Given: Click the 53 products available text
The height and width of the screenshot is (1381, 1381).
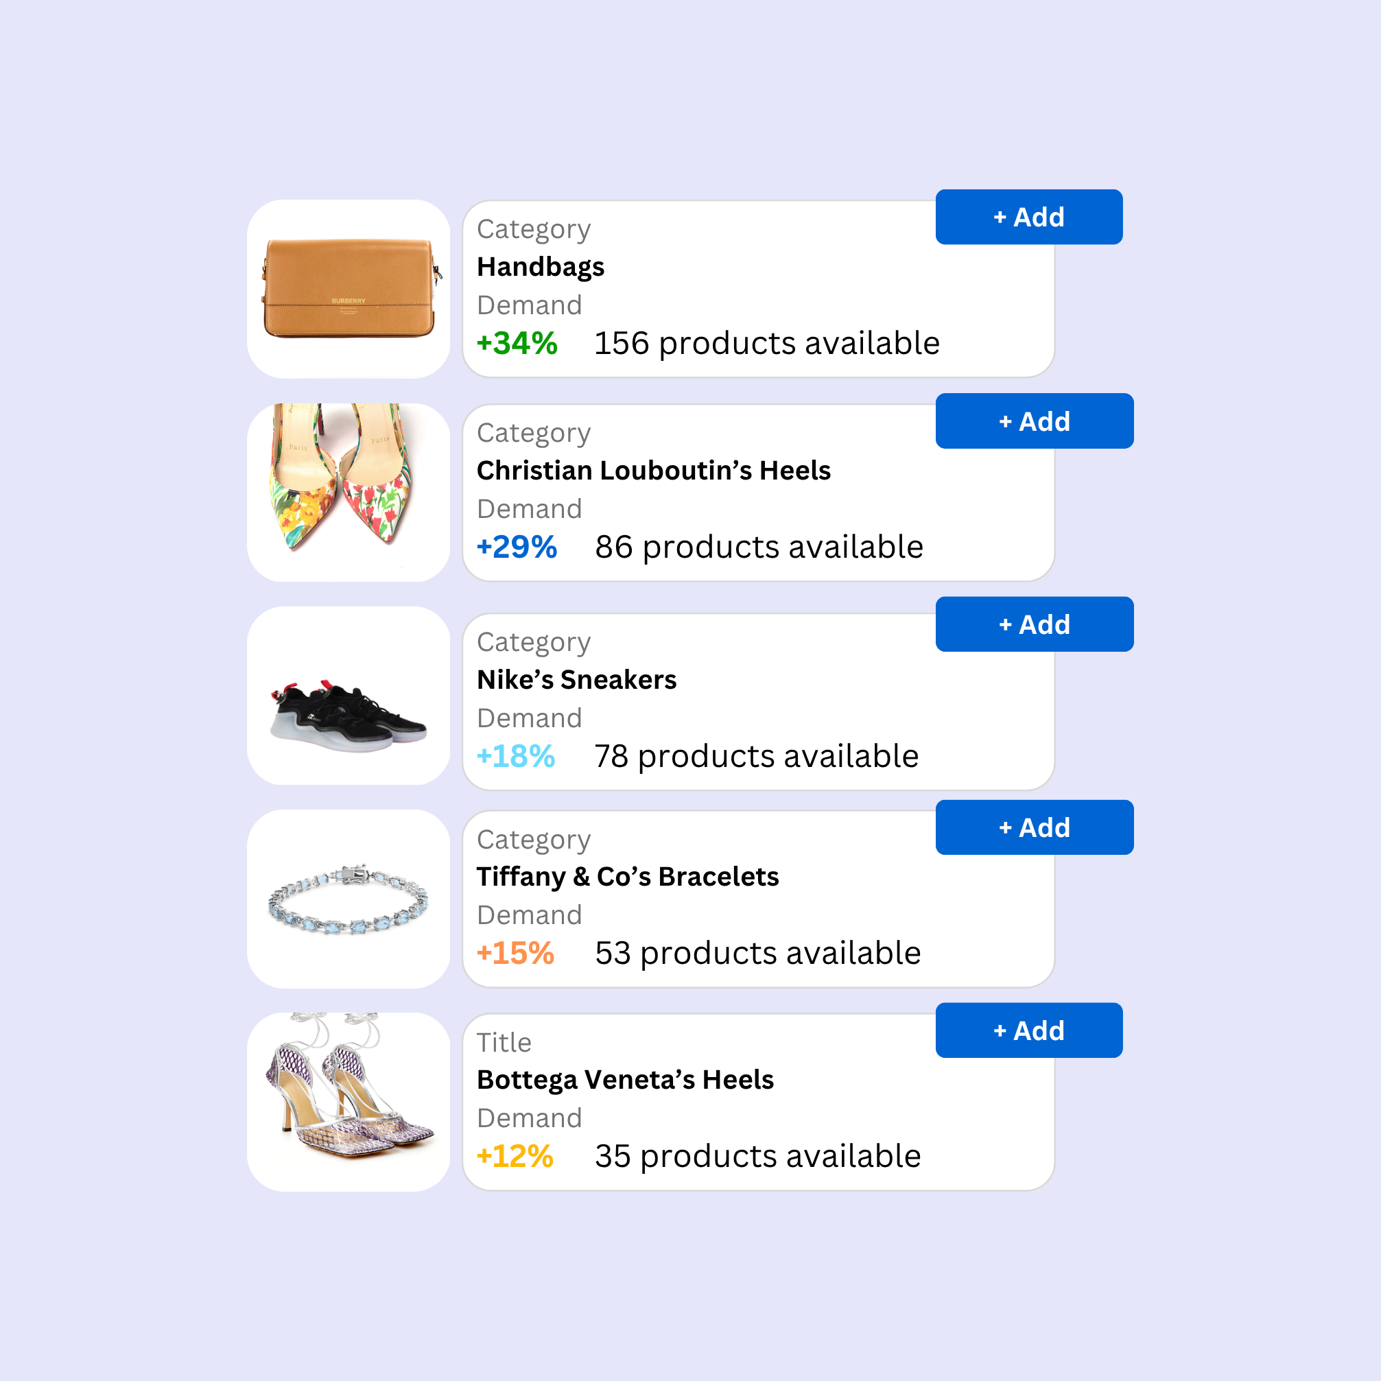Looking at the screenshot, I should point(757,954).
